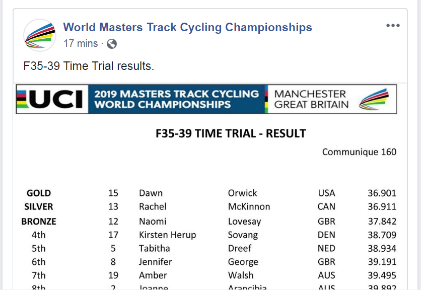Click the "Communique 160" label
The image size is (421, 290).
[x=359, y=152]
